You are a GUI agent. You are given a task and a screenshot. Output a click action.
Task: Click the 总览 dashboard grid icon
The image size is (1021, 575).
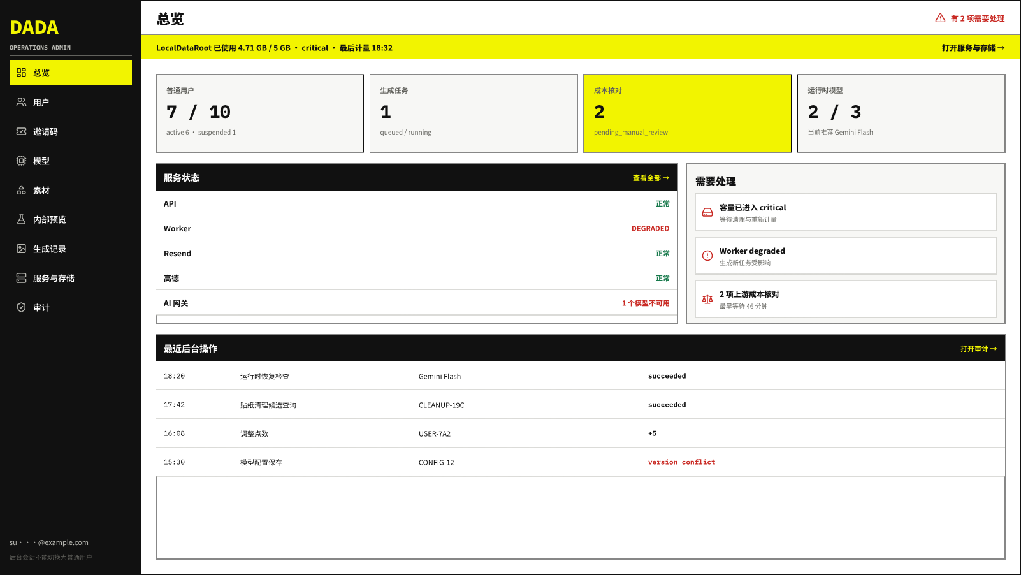click(21, 73)
